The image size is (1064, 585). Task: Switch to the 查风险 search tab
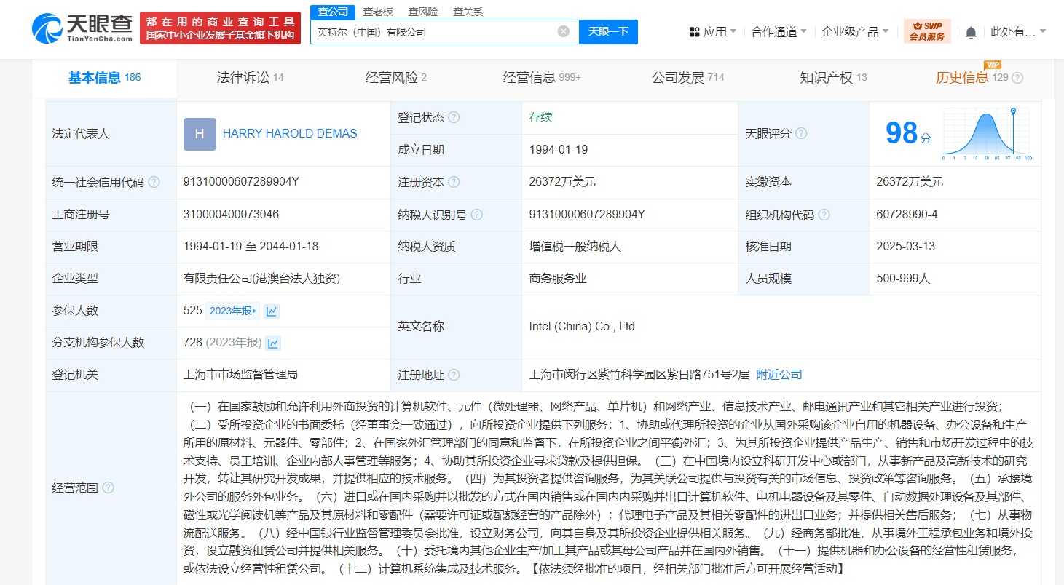[x=423, y=12]
